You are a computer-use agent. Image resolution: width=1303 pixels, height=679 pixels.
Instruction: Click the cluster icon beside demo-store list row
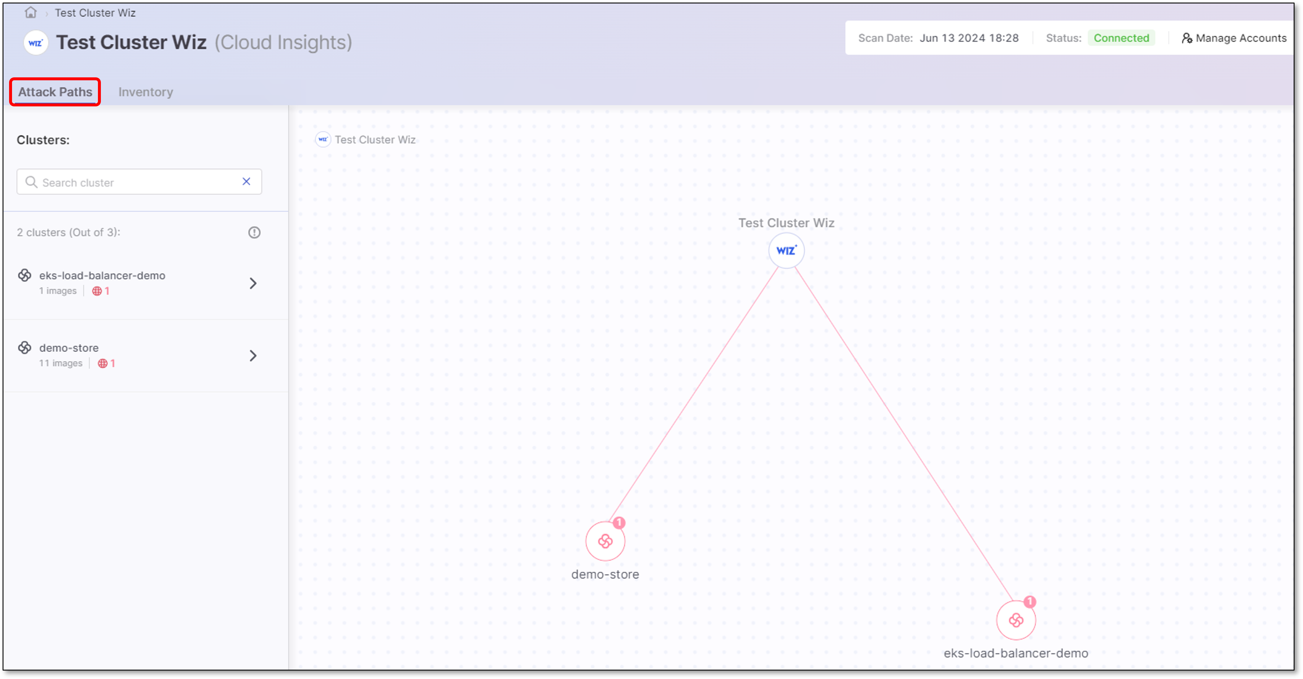coord(25,348)
